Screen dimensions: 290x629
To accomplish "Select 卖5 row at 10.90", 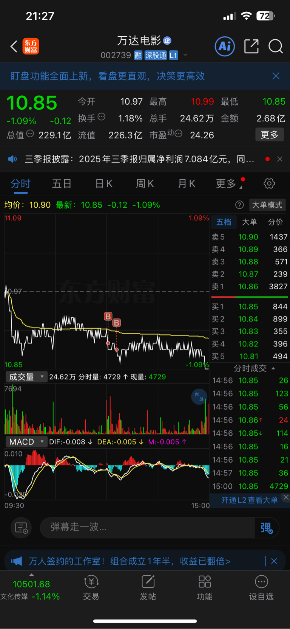I will click(x=250, y=237).
